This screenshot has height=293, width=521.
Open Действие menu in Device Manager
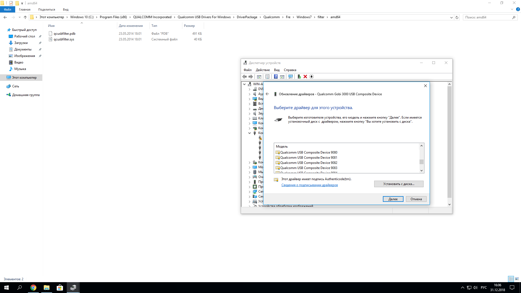[263, 70]
